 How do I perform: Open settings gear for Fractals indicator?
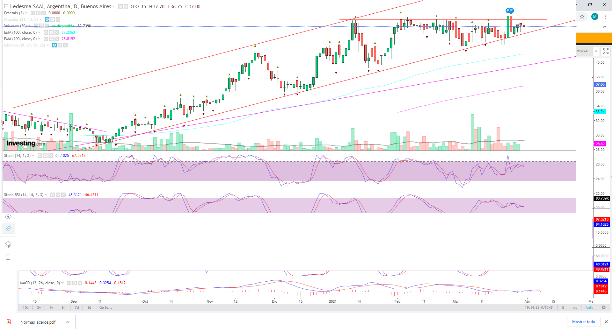point(38,13)
